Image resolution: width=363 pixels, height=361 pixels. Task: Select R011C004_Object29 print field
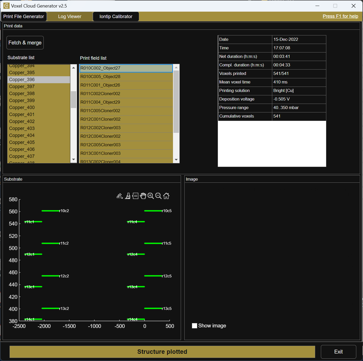126,102
